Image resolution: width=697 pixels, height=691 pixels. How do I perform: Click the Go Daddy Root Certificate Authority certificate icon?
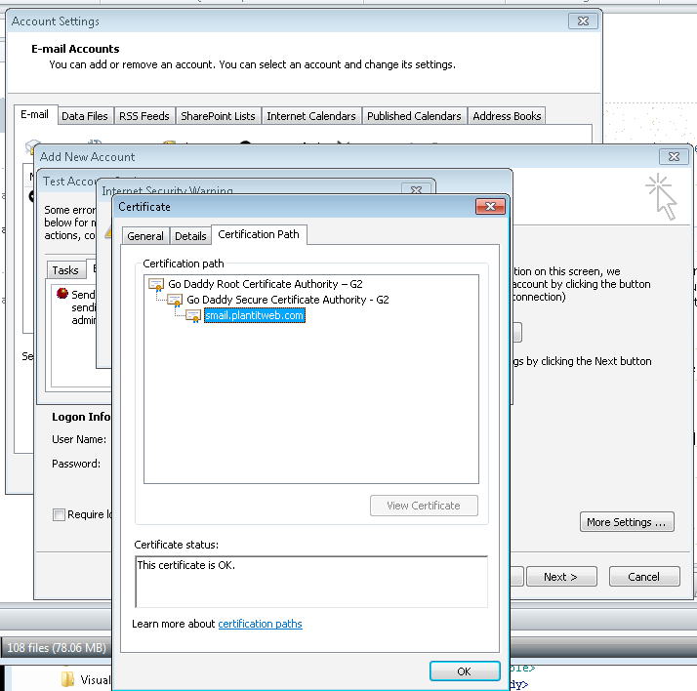(x=156, y=284)
